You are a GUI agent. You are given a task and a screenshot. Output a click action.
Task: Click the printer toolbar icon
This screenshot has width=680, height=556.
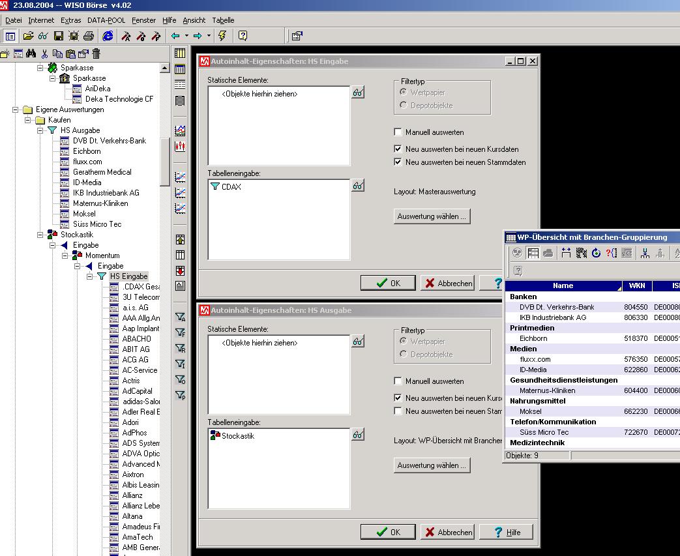pos(89,36)
